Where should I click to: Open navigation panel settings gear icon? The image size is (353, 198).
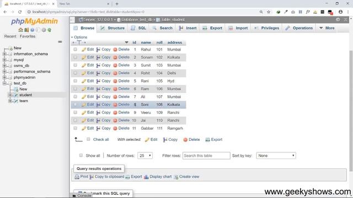pyautogui.click(x=44, y=30)
